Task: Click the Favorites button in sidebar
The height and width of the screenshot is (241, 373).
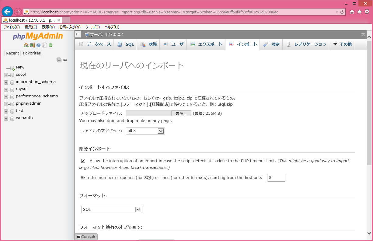Action: (32, 53)
